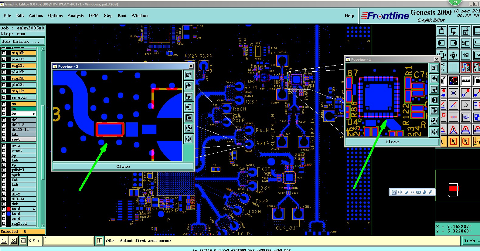
Task: Click the pan left icon in main toolbar
Action: [x=441, y=43]
